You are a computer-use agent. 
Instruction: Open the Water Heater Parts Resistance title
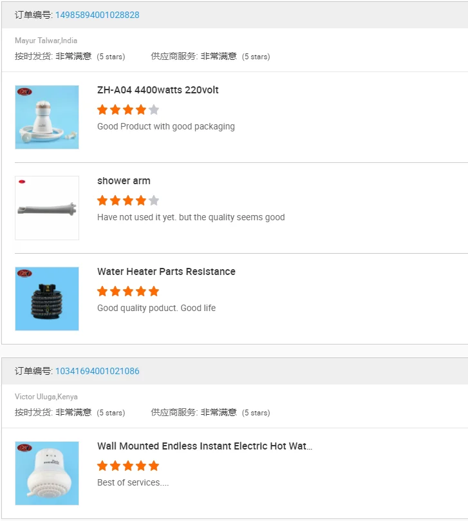166,272
